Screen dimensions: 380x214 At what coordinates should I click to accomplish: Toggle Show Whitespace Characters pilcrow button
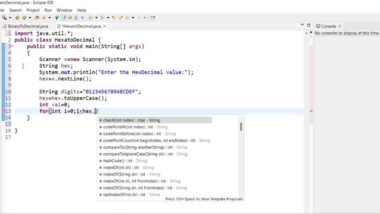point(83,18)
